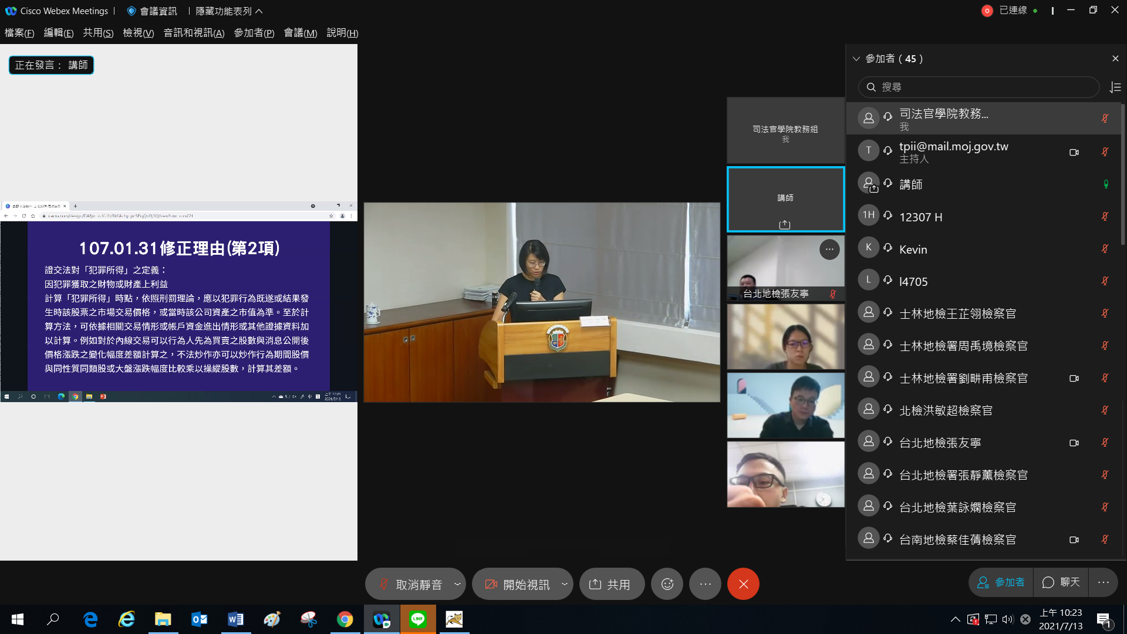
Task: Collapse the 隱藏功能表列 menu bar toggle
Action: click(x=230, y=11)
